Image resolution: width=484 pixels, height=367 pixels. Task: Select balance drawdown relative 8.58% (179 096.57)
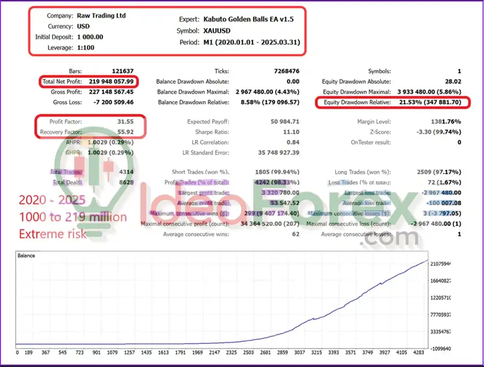point(270,102)
